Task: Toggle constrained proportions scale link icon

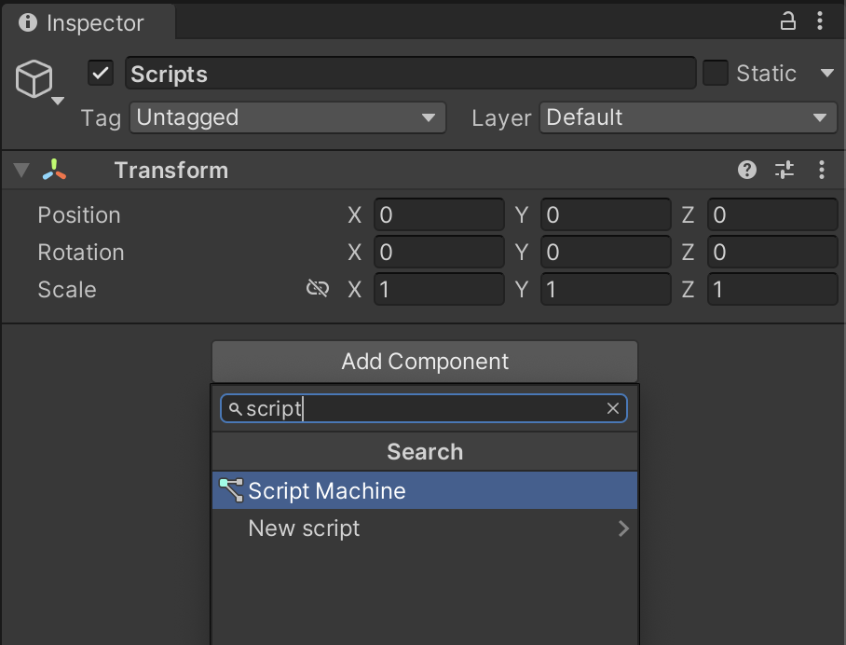Action: point(317,288)
